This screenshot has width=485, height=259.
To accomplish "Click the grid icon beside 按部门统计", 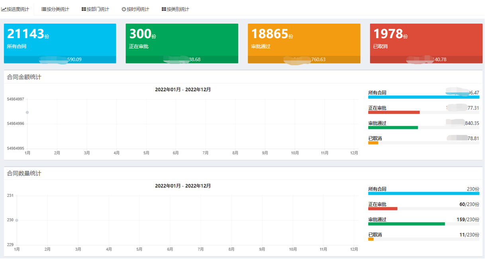I will point(84,9).
